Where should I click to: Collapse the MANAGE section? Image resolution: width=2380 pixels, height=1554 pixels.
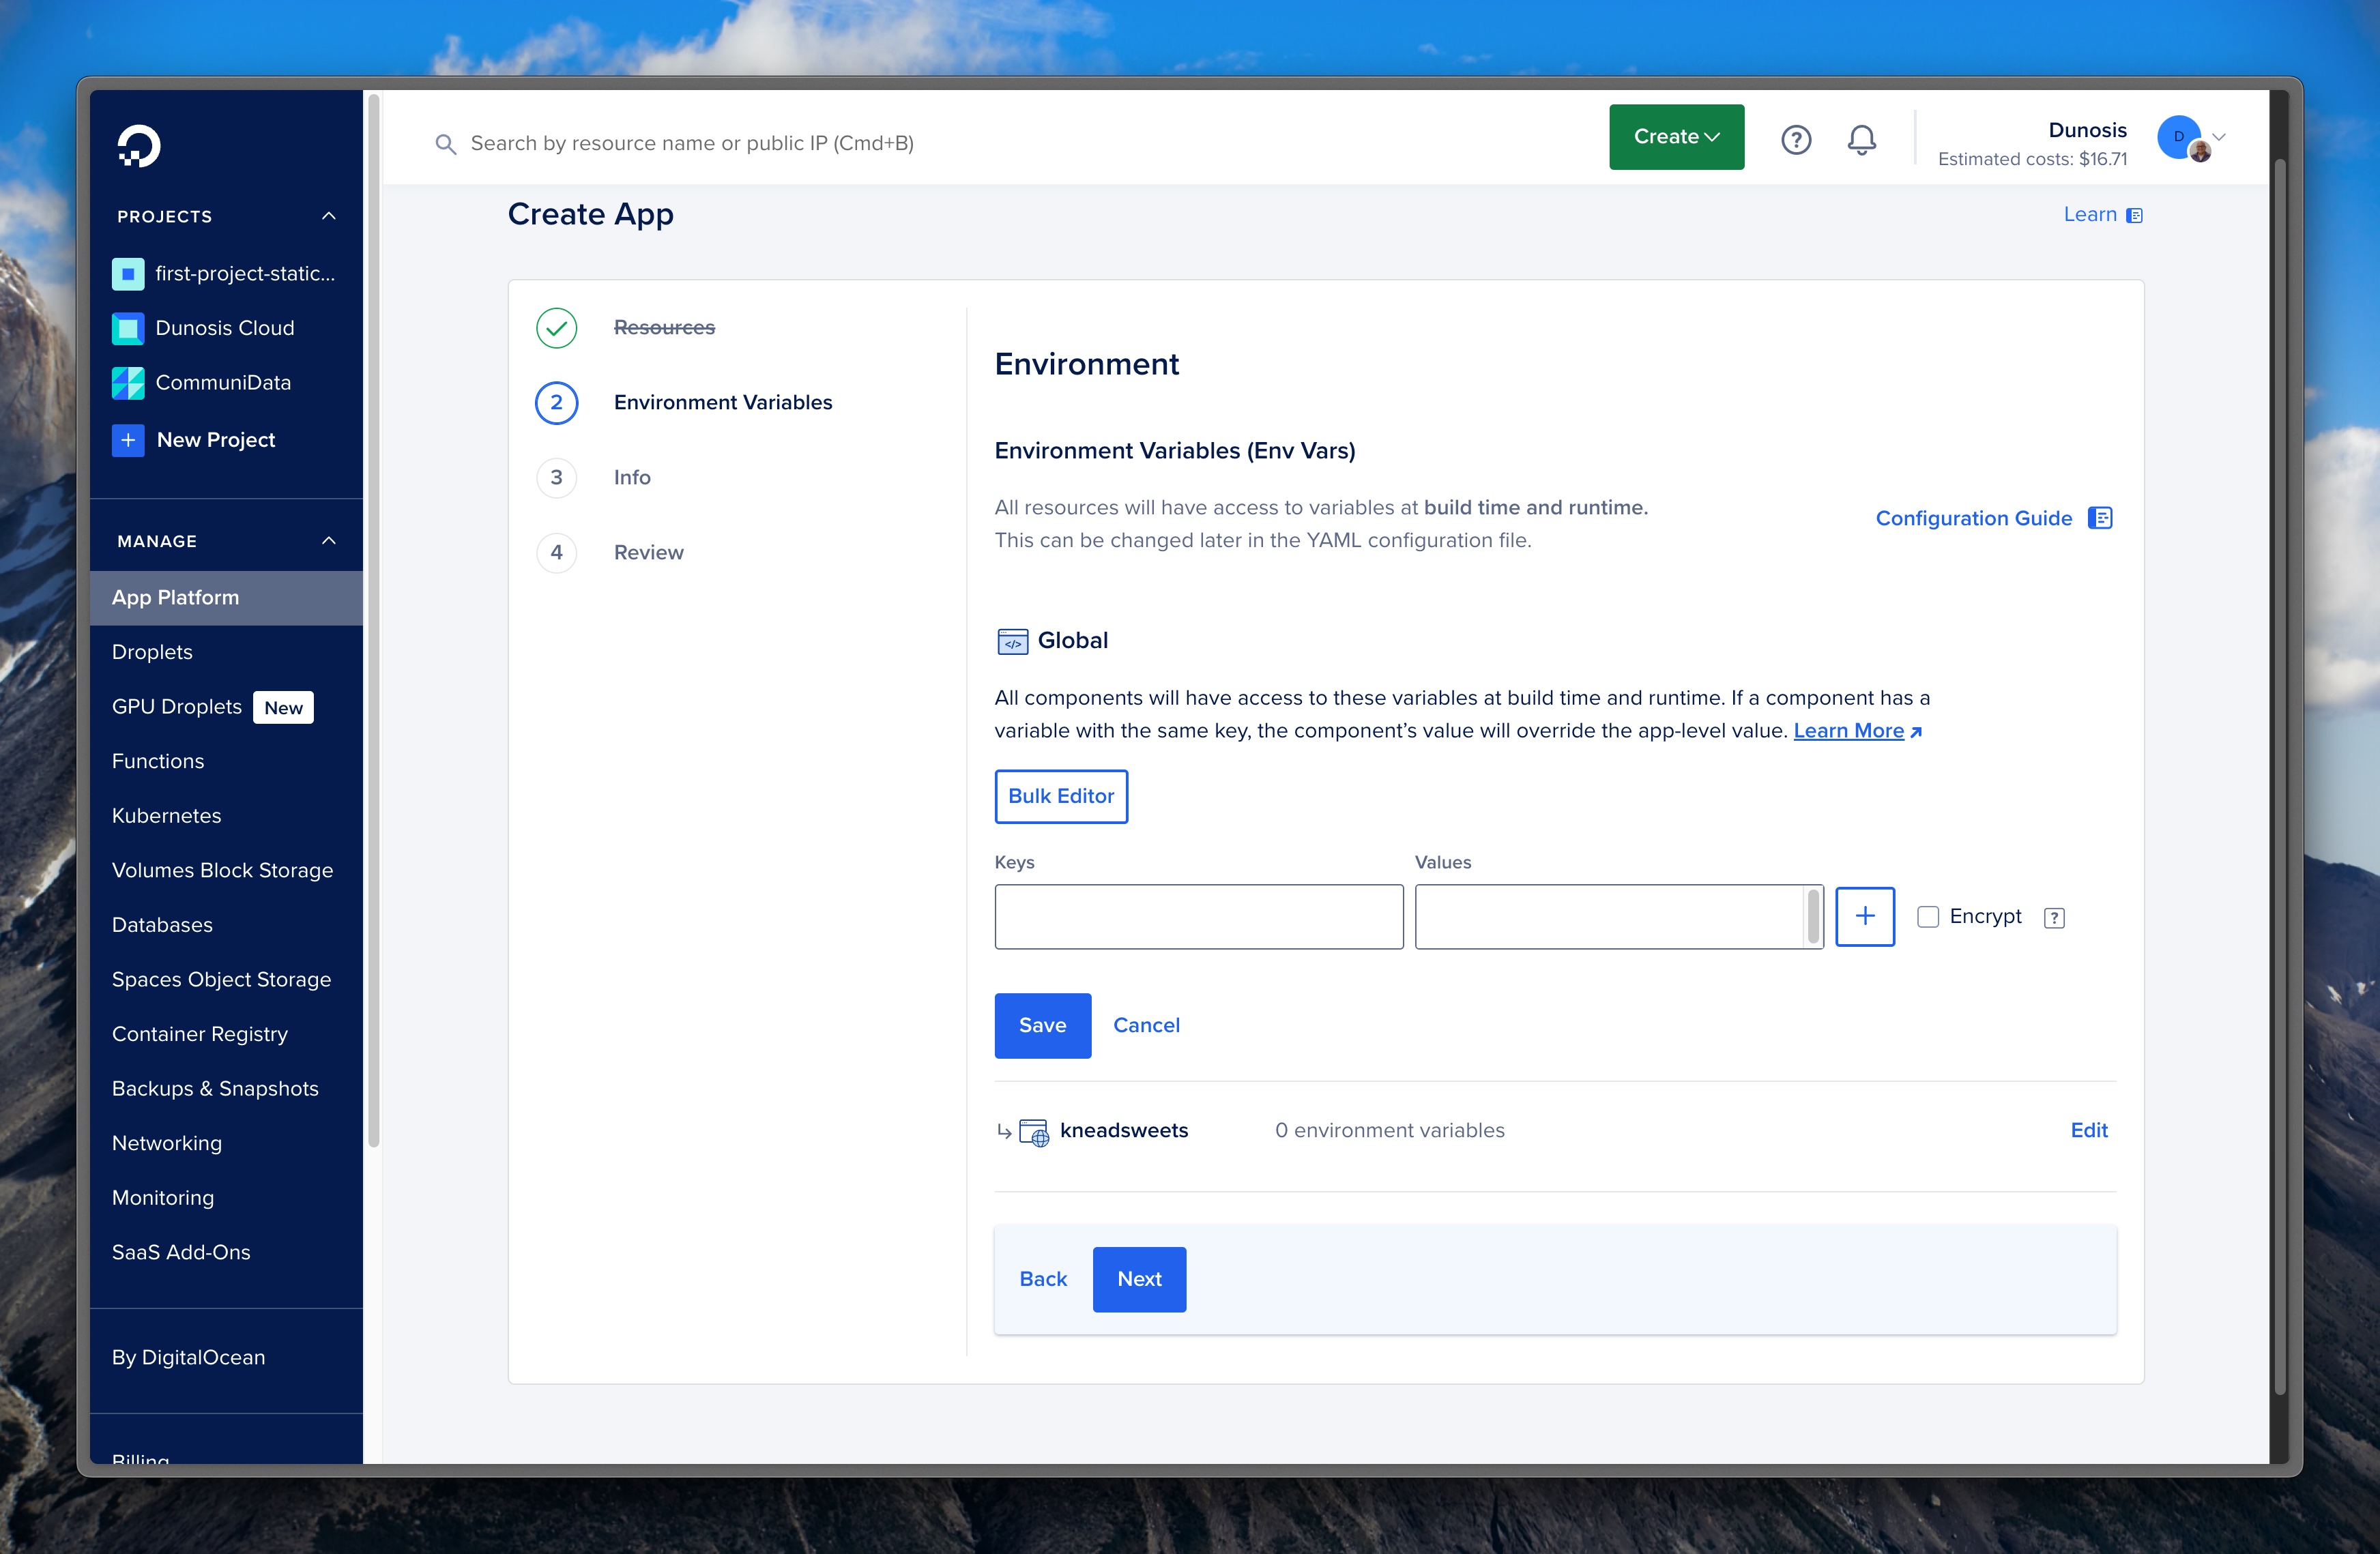point(329,540)
